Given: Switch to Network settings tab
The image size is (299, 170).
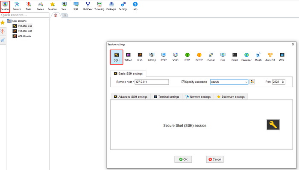Looking at the screenshot, I should (198, 96).
